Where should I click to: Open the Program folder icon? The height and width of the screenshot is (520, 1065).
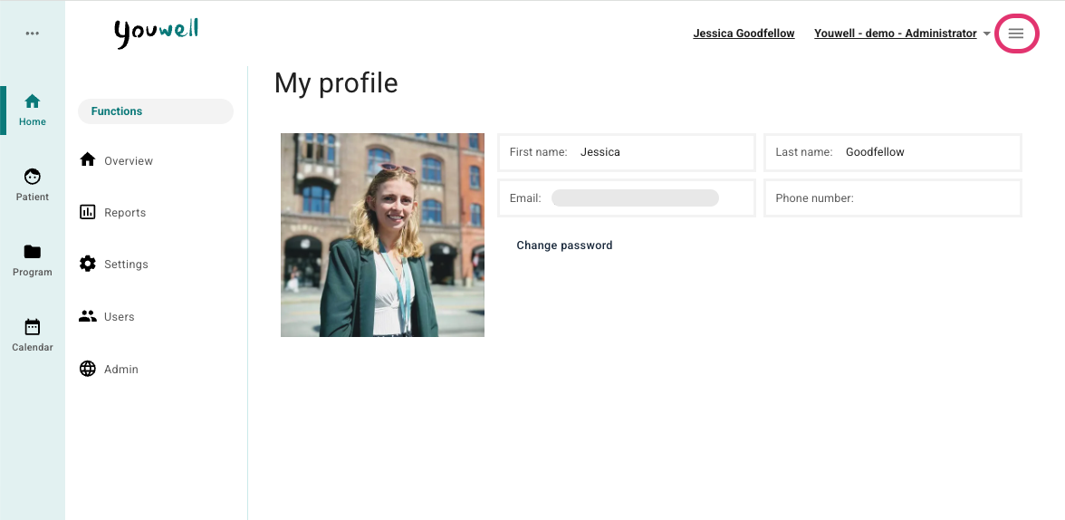point(32,252)
